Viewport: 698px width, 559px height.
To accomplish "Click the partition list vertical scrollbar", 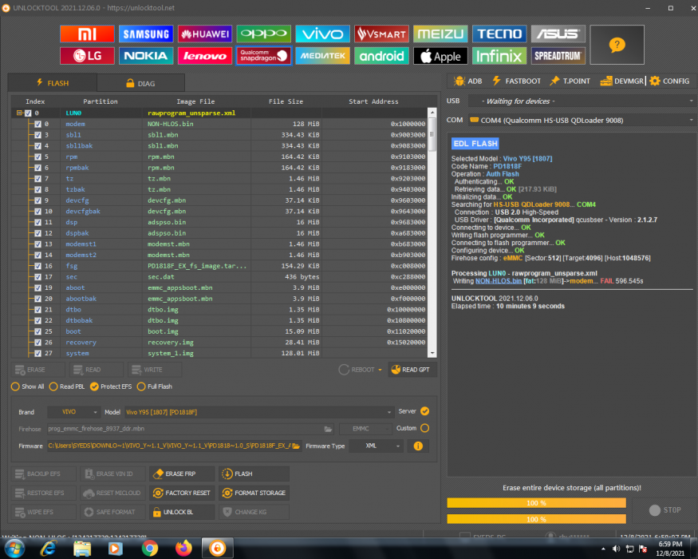I will [x=432, y=232].
